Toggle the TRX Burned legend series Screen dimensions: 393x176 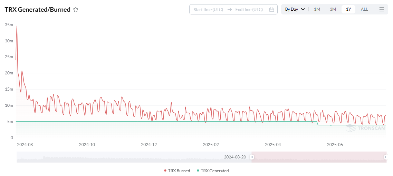177,171
